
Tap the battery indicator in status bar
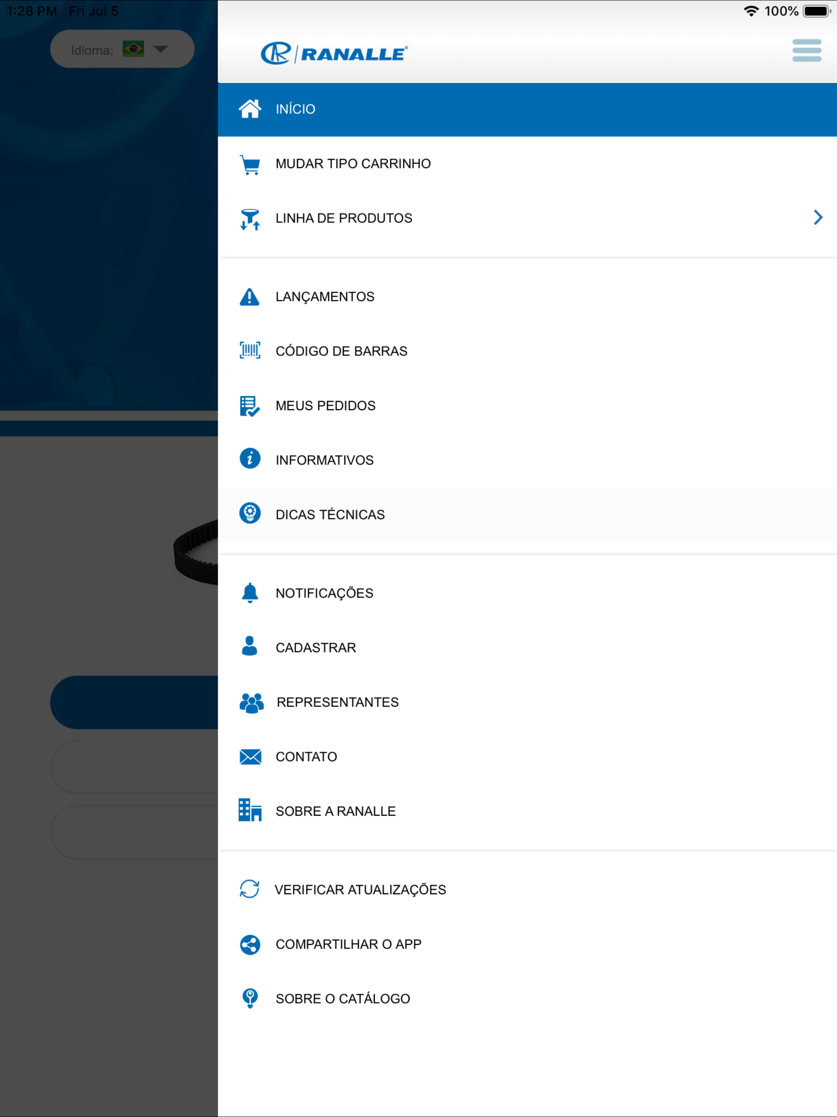pos(817,11)
